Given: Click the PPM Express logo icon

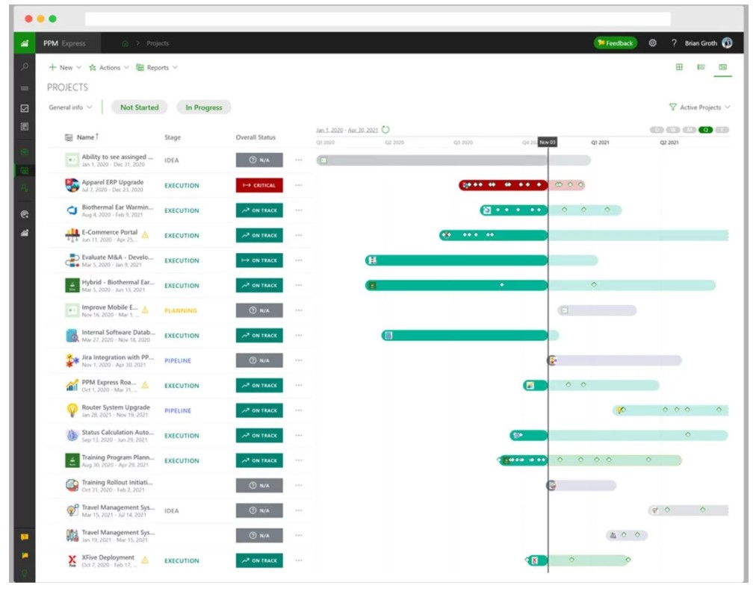Looking at the screenshot, I should coord(25,43).
